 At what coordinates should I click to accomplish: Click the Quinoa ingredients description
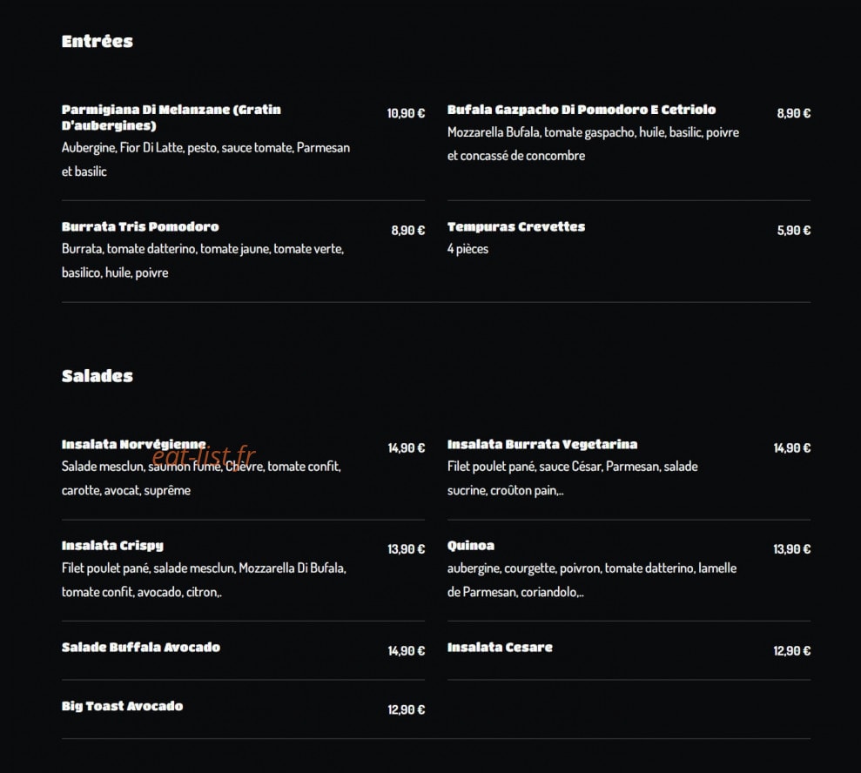point(592,580)
